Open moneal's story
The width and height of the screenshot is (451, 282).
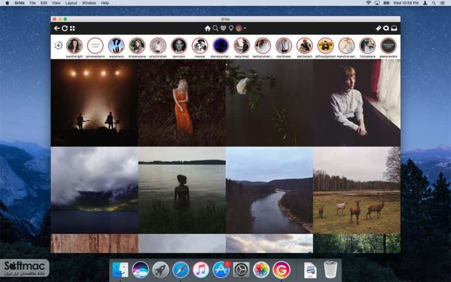click(200, 45)
